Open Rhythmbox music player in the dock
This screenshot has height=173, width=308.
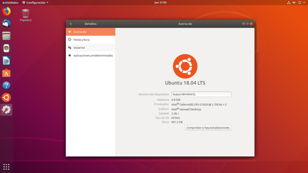click(6, 48)
